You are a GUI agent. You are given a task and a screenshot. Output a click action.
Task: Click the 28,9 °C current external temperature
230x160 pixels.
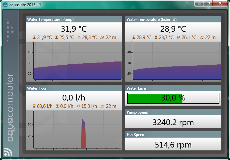[x=173, y=29]
